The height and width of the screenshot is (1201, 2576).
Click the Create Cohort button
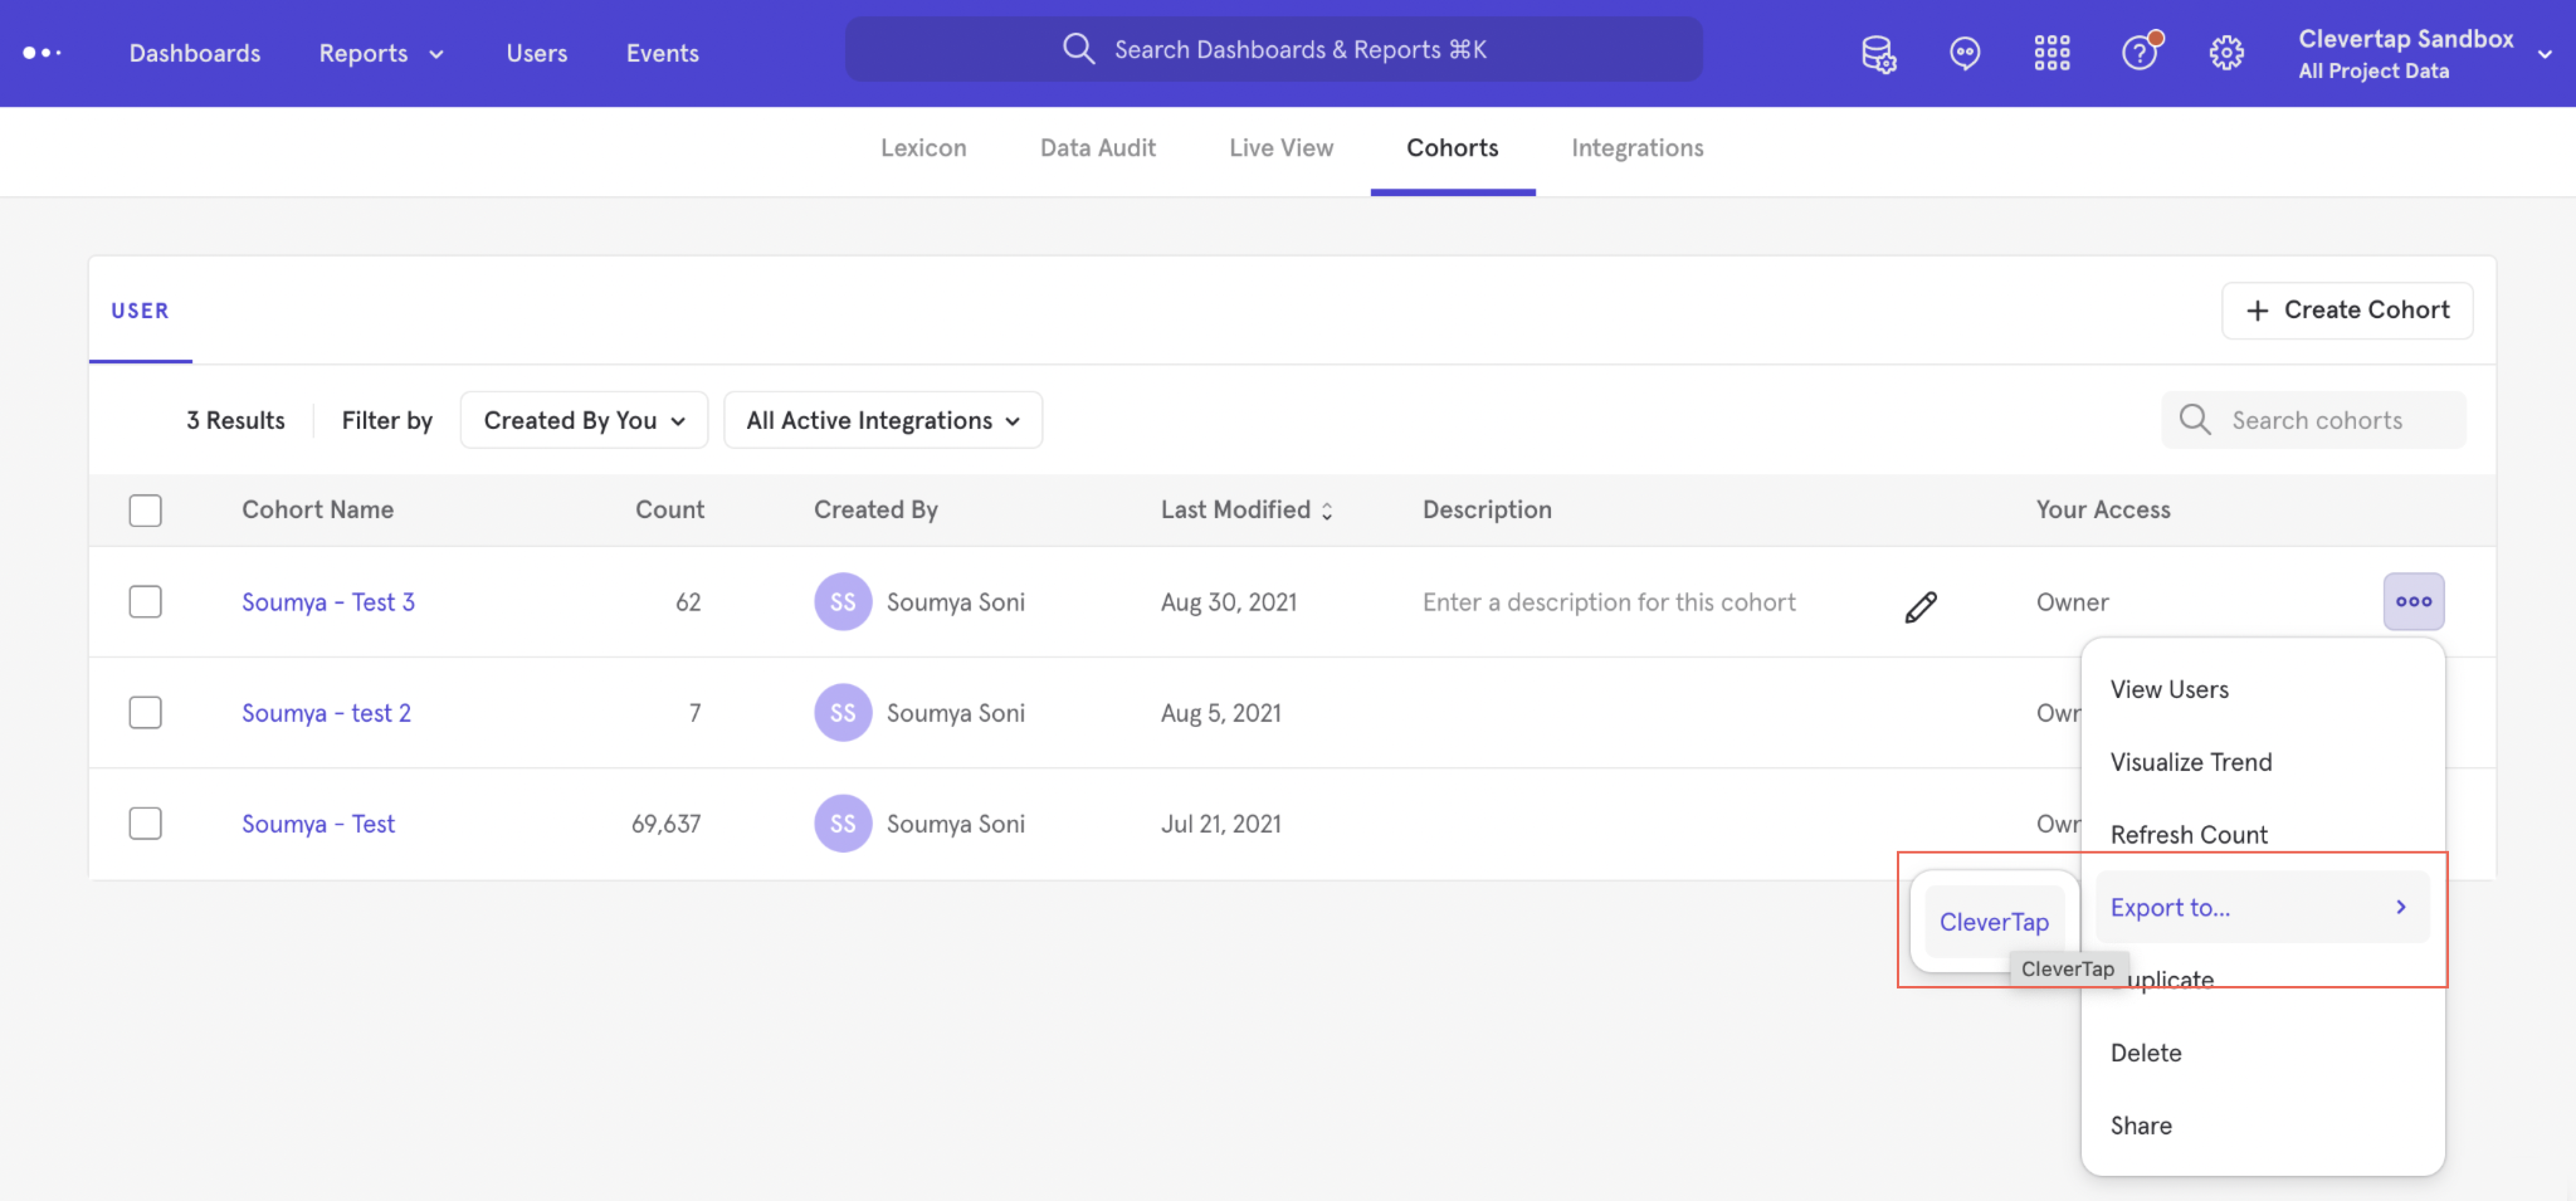tap(2346, 310)
